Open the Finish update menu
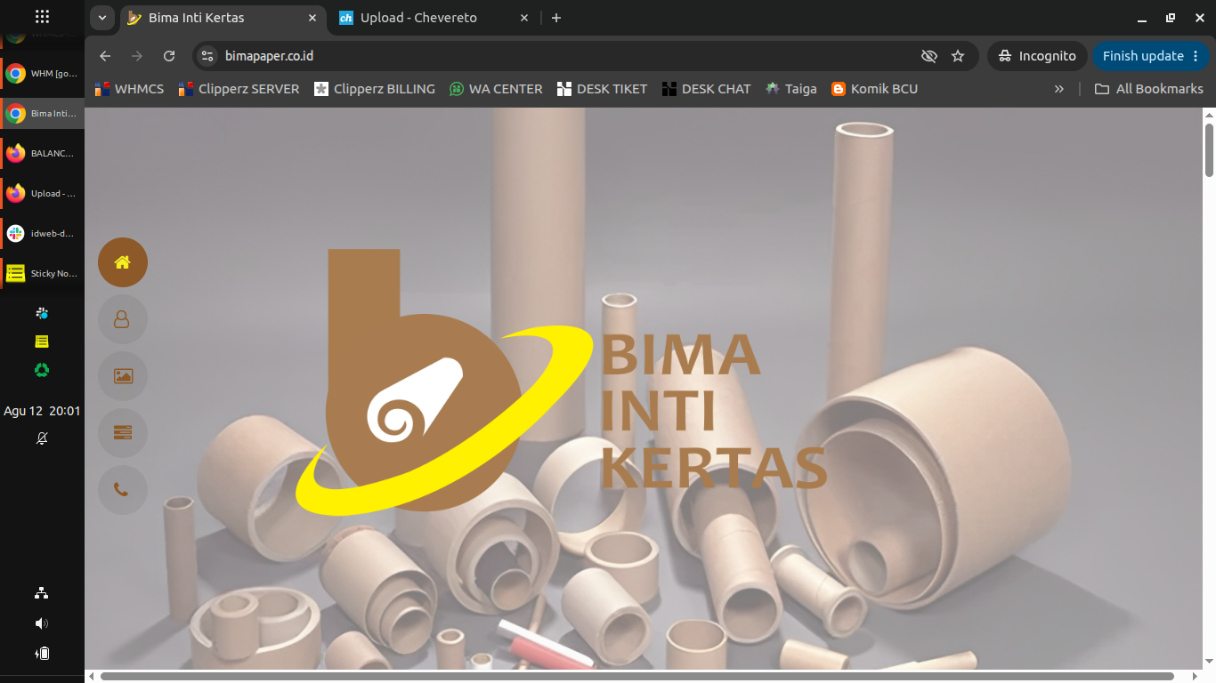Image resolution: width=1216 pixels, height=683 pixels. 1151,56
